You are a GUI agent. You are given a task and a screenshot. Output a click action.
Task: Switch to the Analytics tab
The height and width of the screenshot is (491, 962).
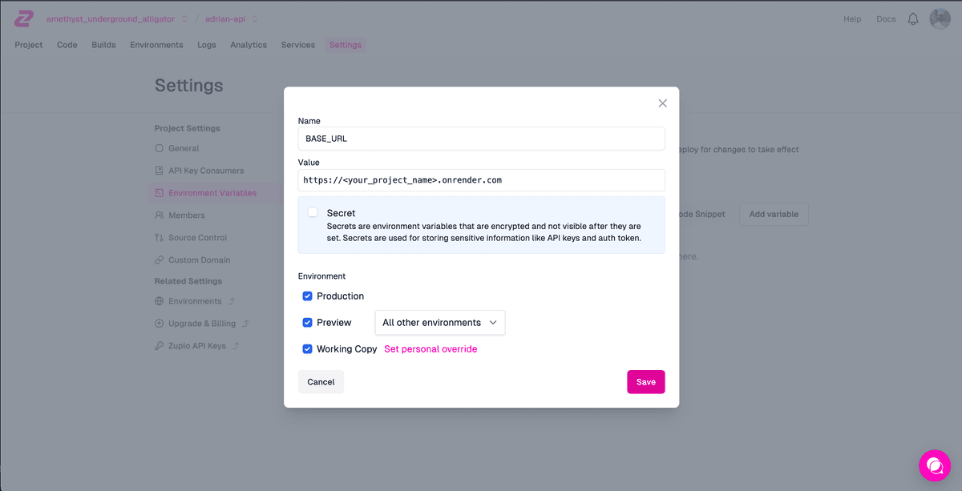[249, 45]
